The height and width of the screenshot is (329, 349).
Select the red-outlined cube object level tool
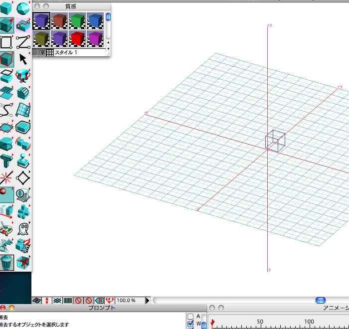pyautogui.click(x=6, y=59)
